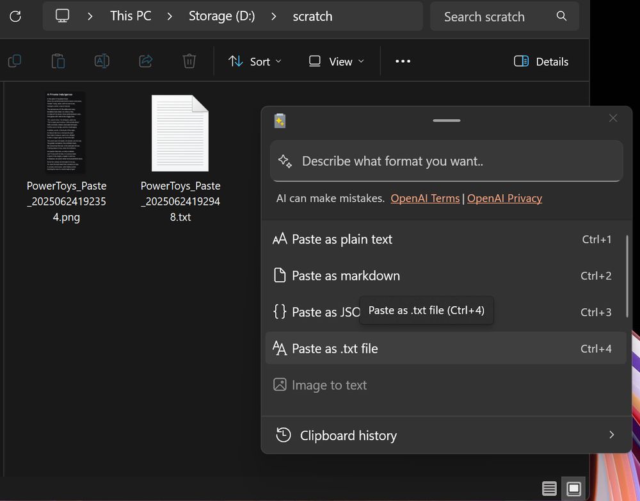
Task: Toggle the Details pane
Action: point(541,62)
